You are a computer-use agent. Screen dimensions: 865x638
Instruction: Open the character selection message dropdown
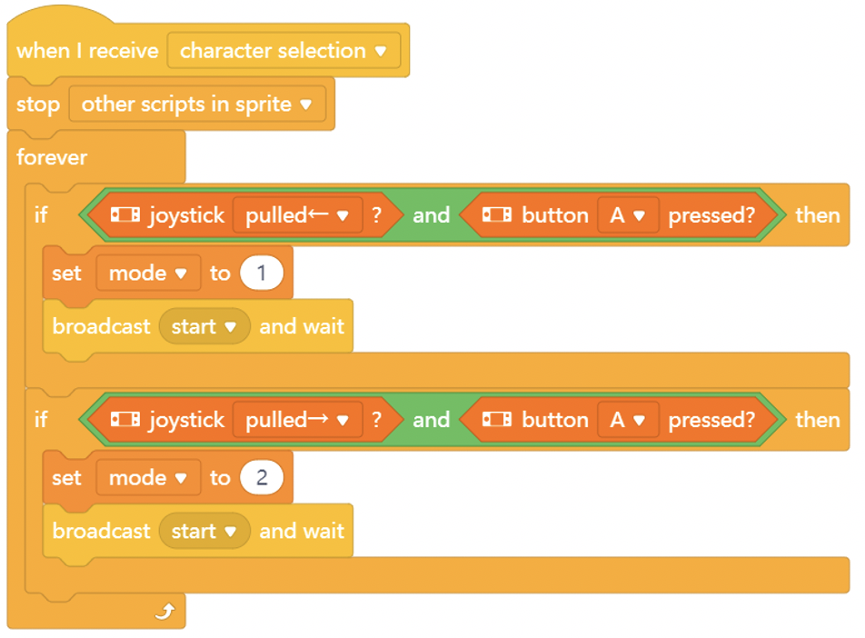pos(283,51)
